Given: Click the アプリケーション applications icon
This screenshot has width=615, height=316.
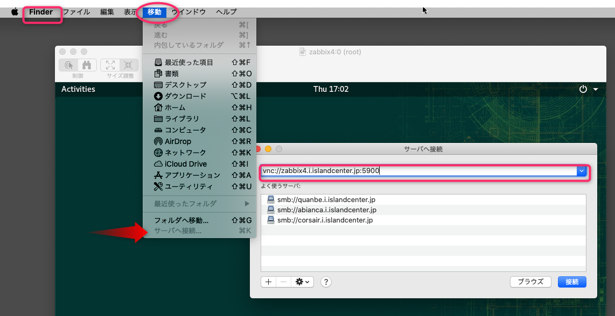Looking at the screenshot, I should point(158,175).
